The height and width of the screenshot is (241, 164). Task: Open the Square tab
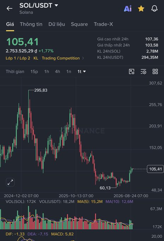pyautogui.click(x=80, y=24)
